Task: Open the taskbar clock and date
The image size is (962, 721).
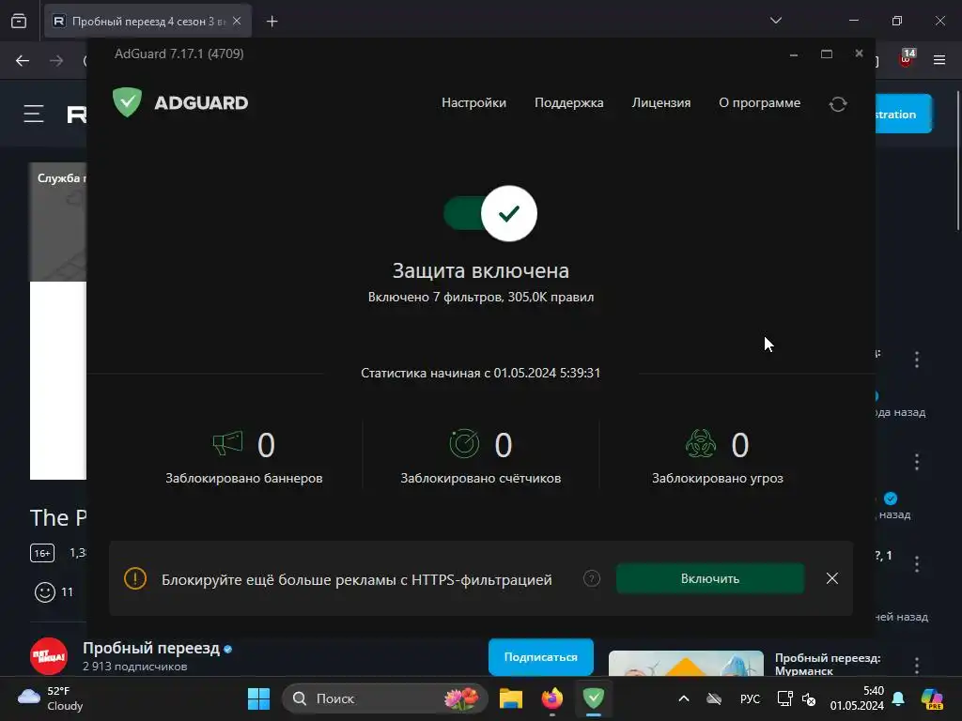Action: pos(857,698)
